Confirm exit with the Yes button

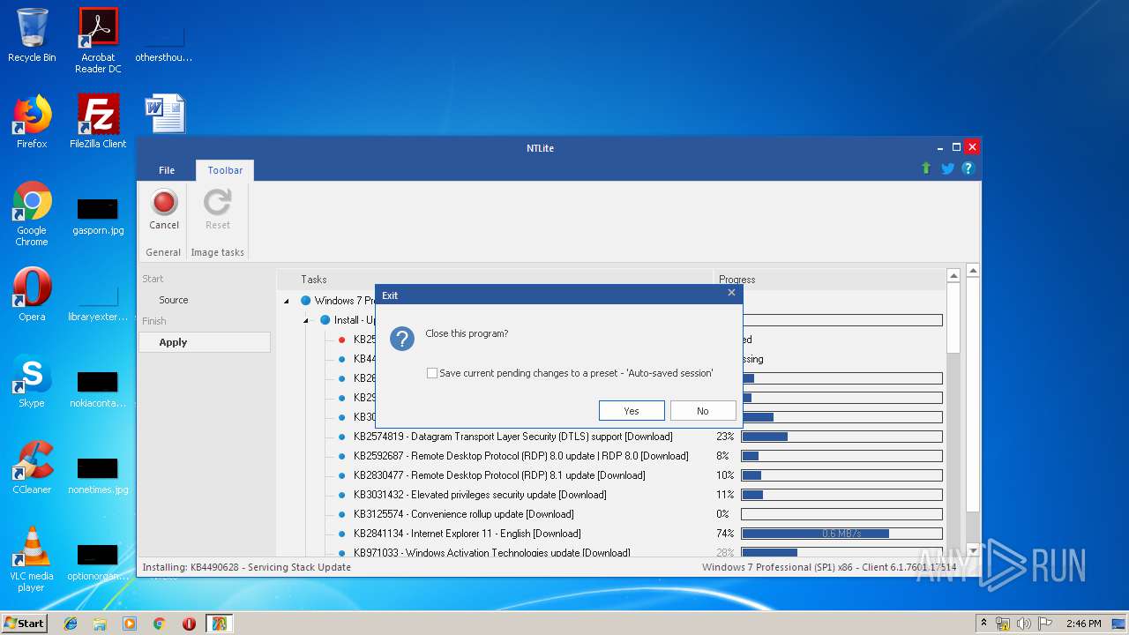click(x=632, y=411)
